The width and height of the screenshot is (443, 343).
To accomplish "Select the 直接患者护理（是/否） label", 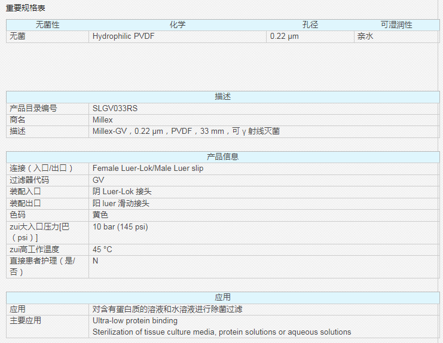I will coord(42,266).
